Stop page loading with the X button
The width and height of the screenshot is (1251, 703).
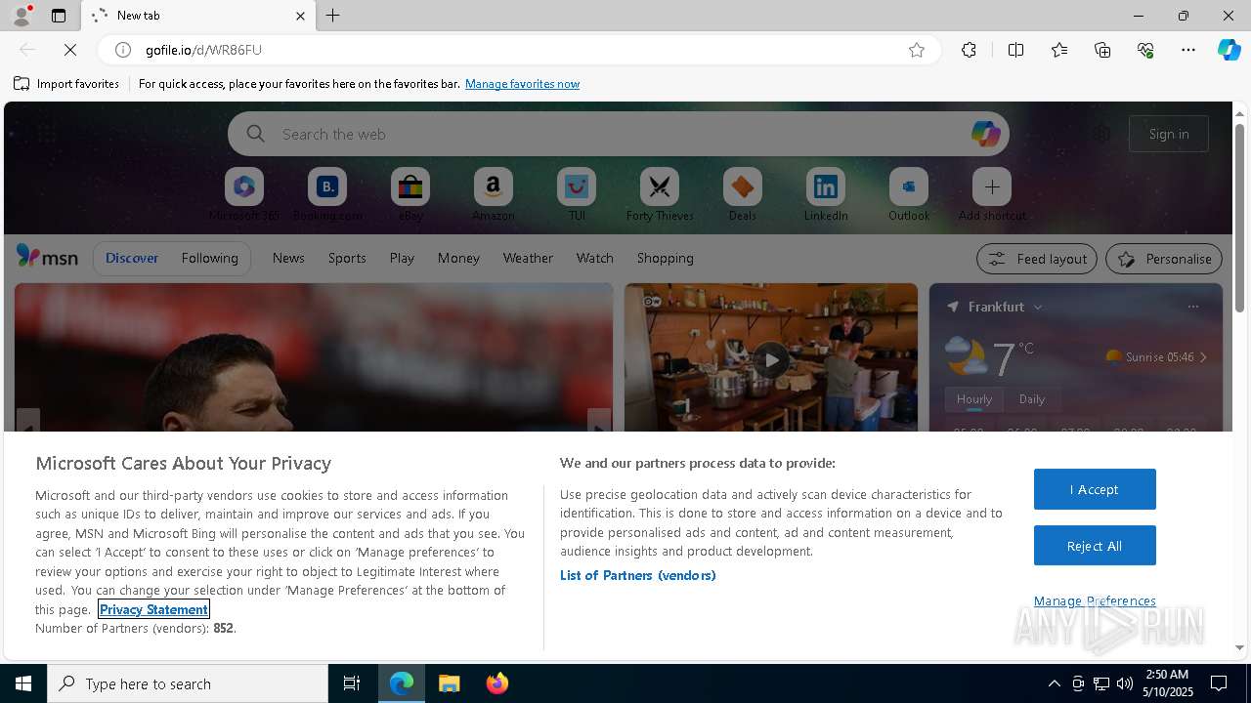[70, 50]
